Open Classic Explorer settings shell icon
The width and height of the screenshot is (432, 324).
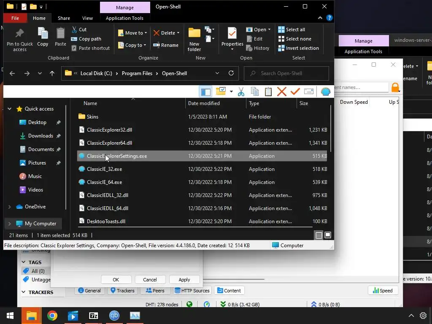(325, 92)
